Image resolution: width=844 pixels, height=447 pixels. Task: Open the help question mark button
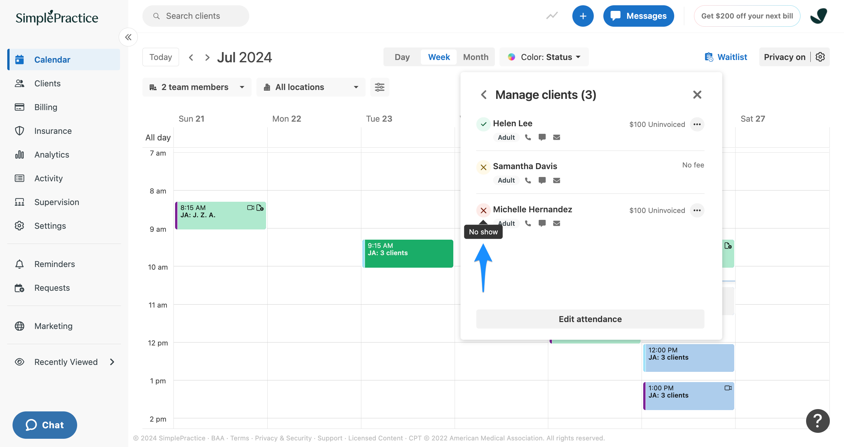(818, 421)
